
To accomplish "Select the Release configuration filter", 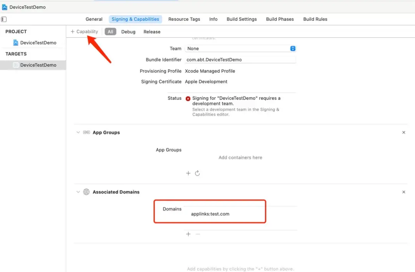I will (152, 32).
